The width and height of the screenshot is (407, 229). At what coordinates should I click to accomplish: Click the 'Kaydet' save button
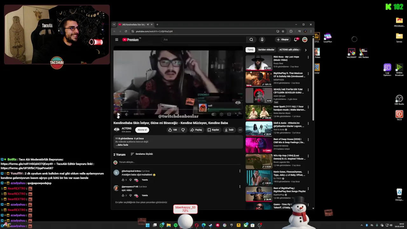[213, 130]
